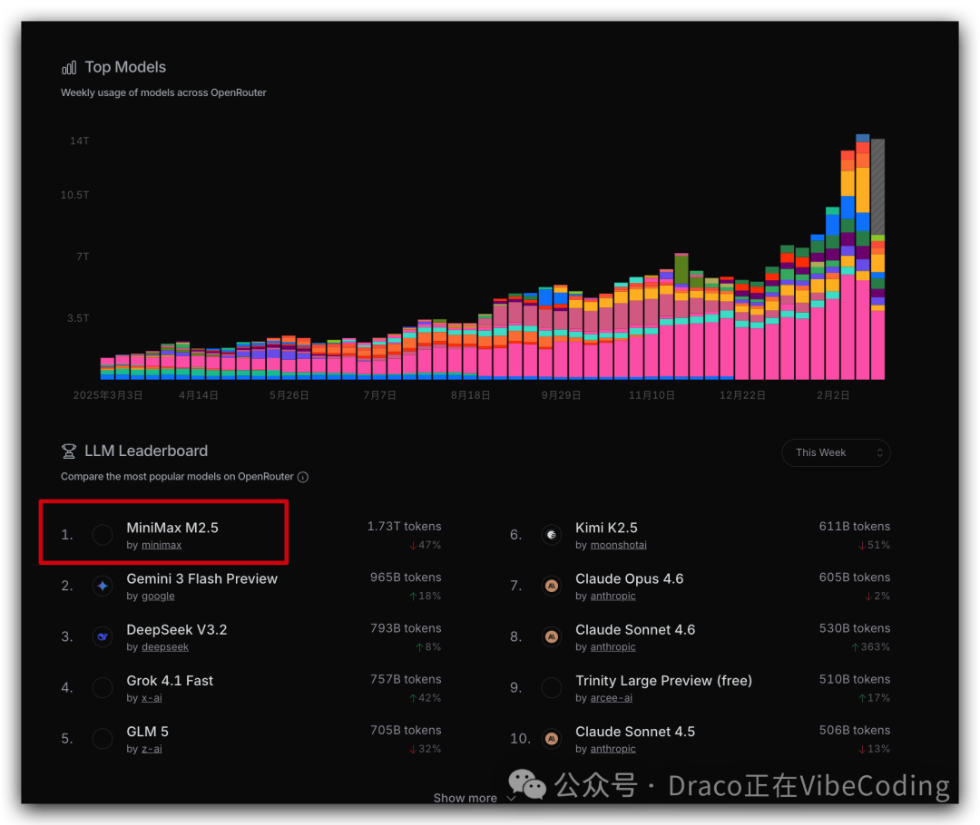Click the 1.73T tokens value for MiniMax M2.5
Viewport: 980px width, 825px height.
[404, 527]
